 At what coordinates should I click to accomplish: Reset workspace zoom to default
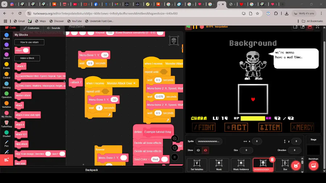coord(175,157)
